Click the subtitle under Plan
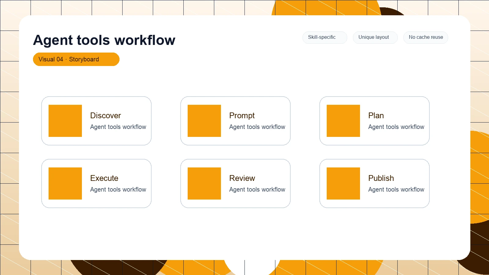 pos(396,127)
